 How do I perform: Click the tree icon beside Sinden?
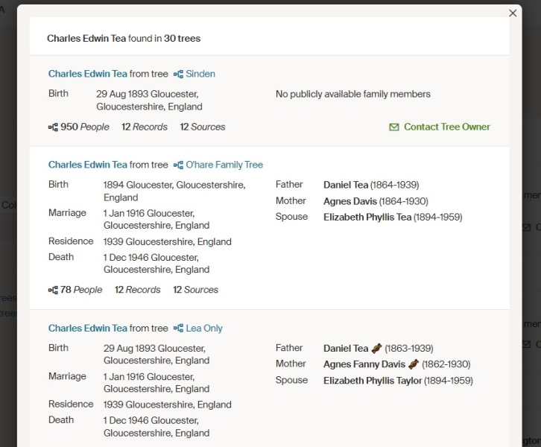178,74
